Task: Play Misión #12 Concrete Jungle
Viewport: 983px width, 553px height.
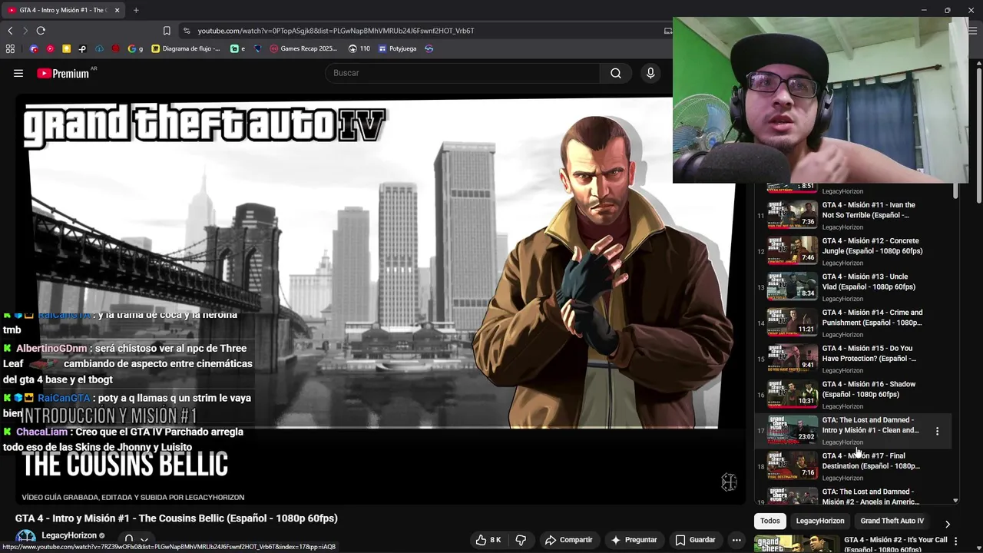Action: click(852, 251)
